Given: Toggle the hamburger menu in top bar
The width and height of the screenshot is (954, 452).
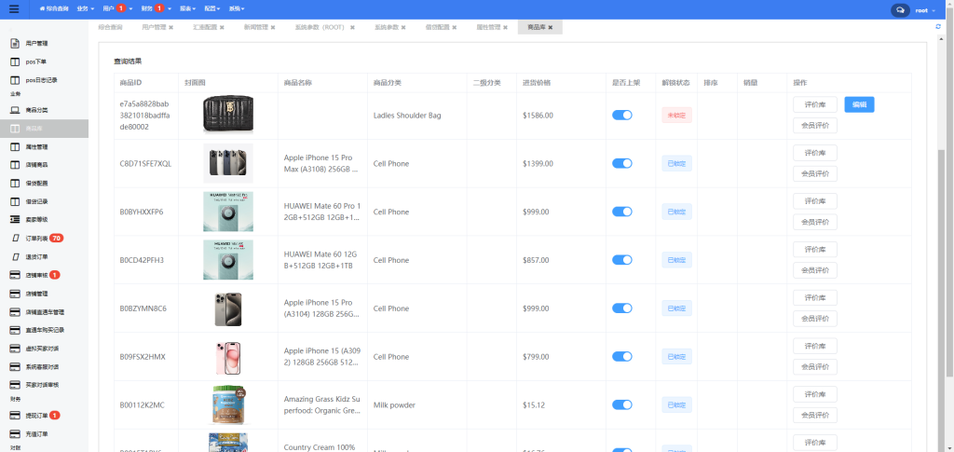Looking at the screenshot, I should (x=14, y=9).
